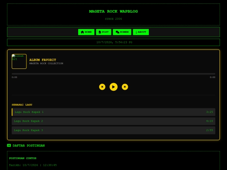Click the POSTINGAN CONTOH post title
The height and width of the screenshot is (170, 227).
(23, 158)
